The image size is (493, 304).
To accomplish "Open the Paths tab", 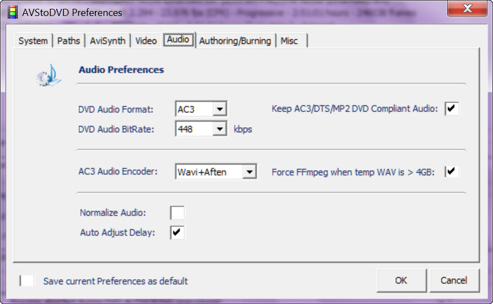I will click(69, 41).
